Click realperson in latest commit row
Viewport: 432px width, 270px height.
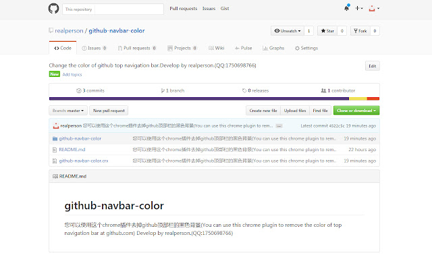coord(71,126)
